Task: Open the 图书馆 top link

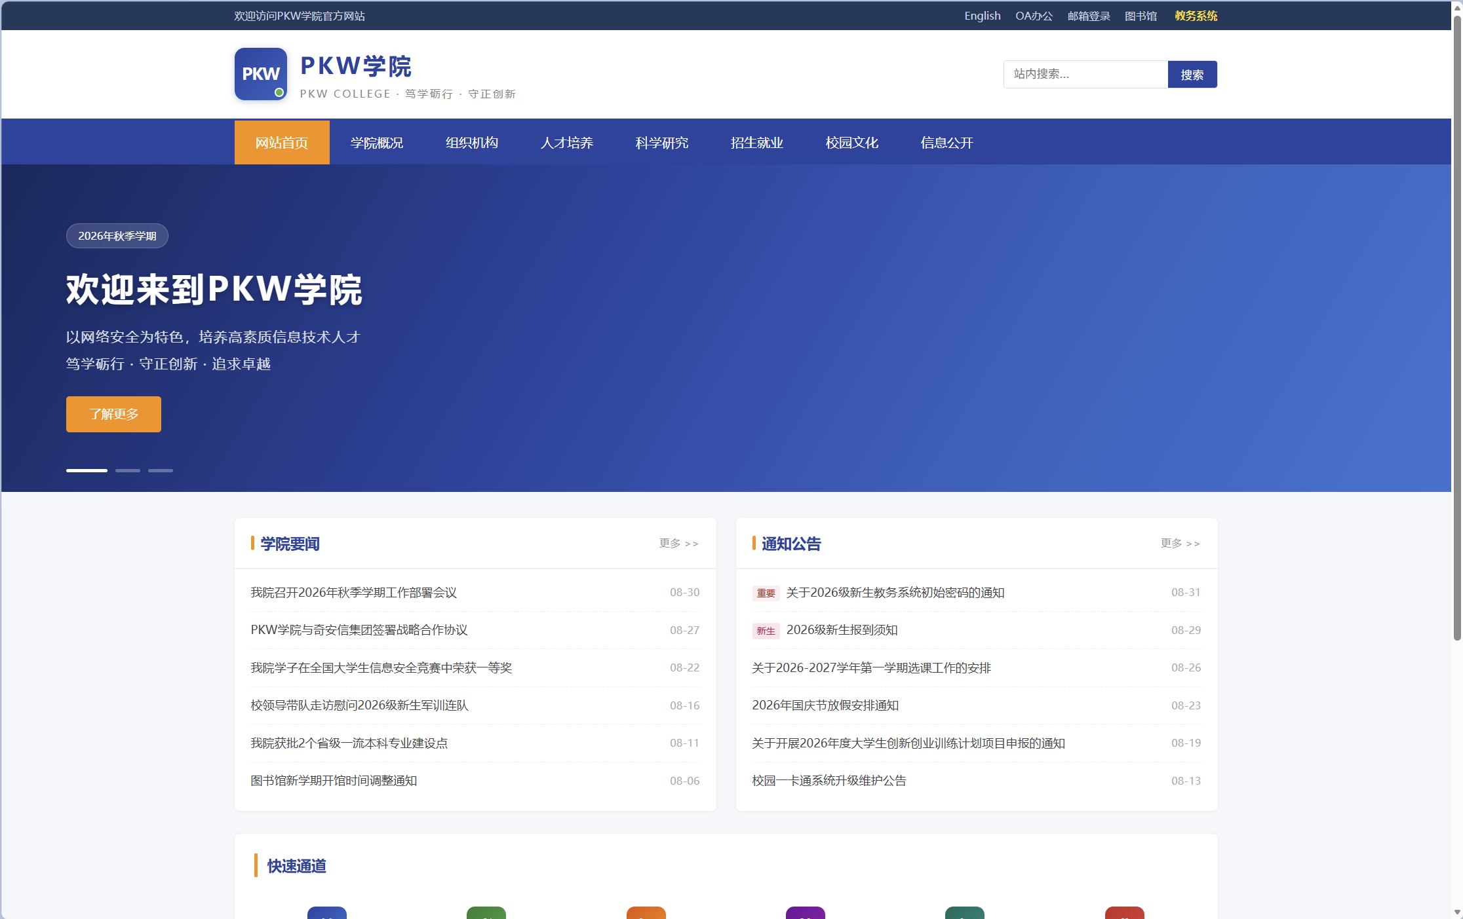Action: (x=1141, y=16)
